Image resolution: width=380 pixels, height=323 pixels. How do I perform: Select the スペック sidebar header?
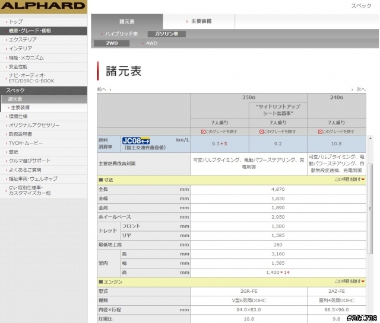[x=43, y=90]
